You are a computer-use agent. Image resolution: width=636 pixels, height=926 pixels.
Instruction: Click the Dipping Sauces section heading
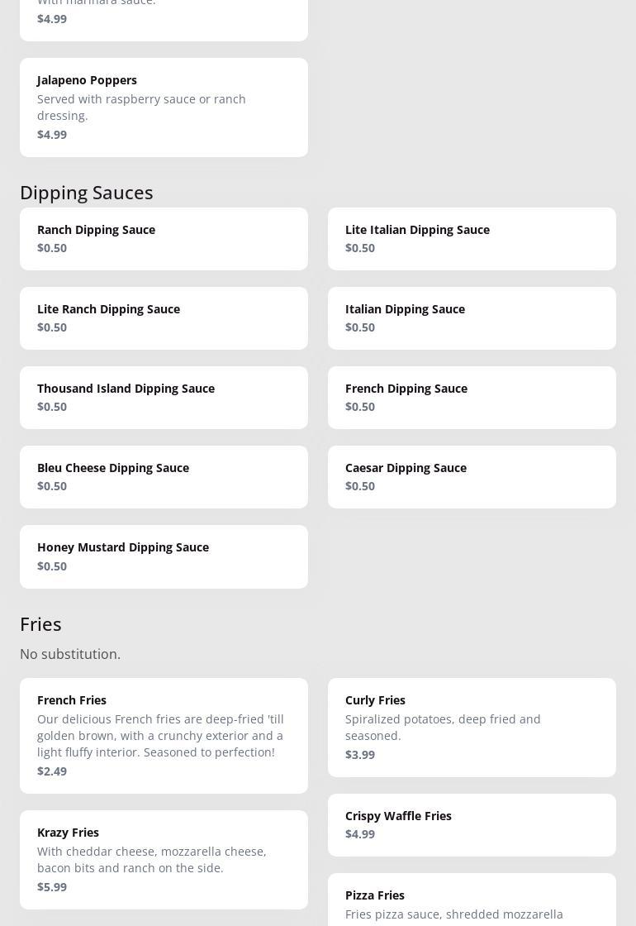pos(87,192)
